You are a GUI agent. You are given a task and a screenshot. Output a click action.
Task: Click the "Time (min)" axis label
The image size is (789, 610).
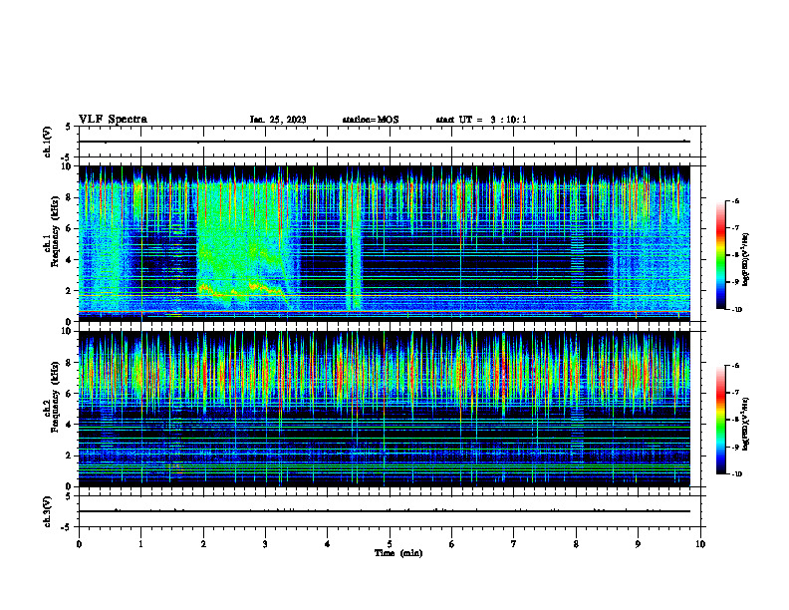coord(398,553)
